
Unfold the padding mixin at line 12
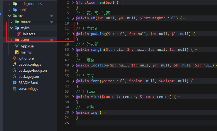tap(73, 34)
